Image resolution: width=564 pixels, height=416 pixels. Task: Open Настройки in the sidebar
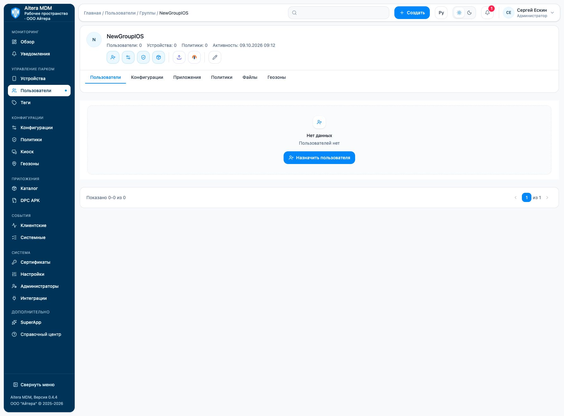click(39, 274)
